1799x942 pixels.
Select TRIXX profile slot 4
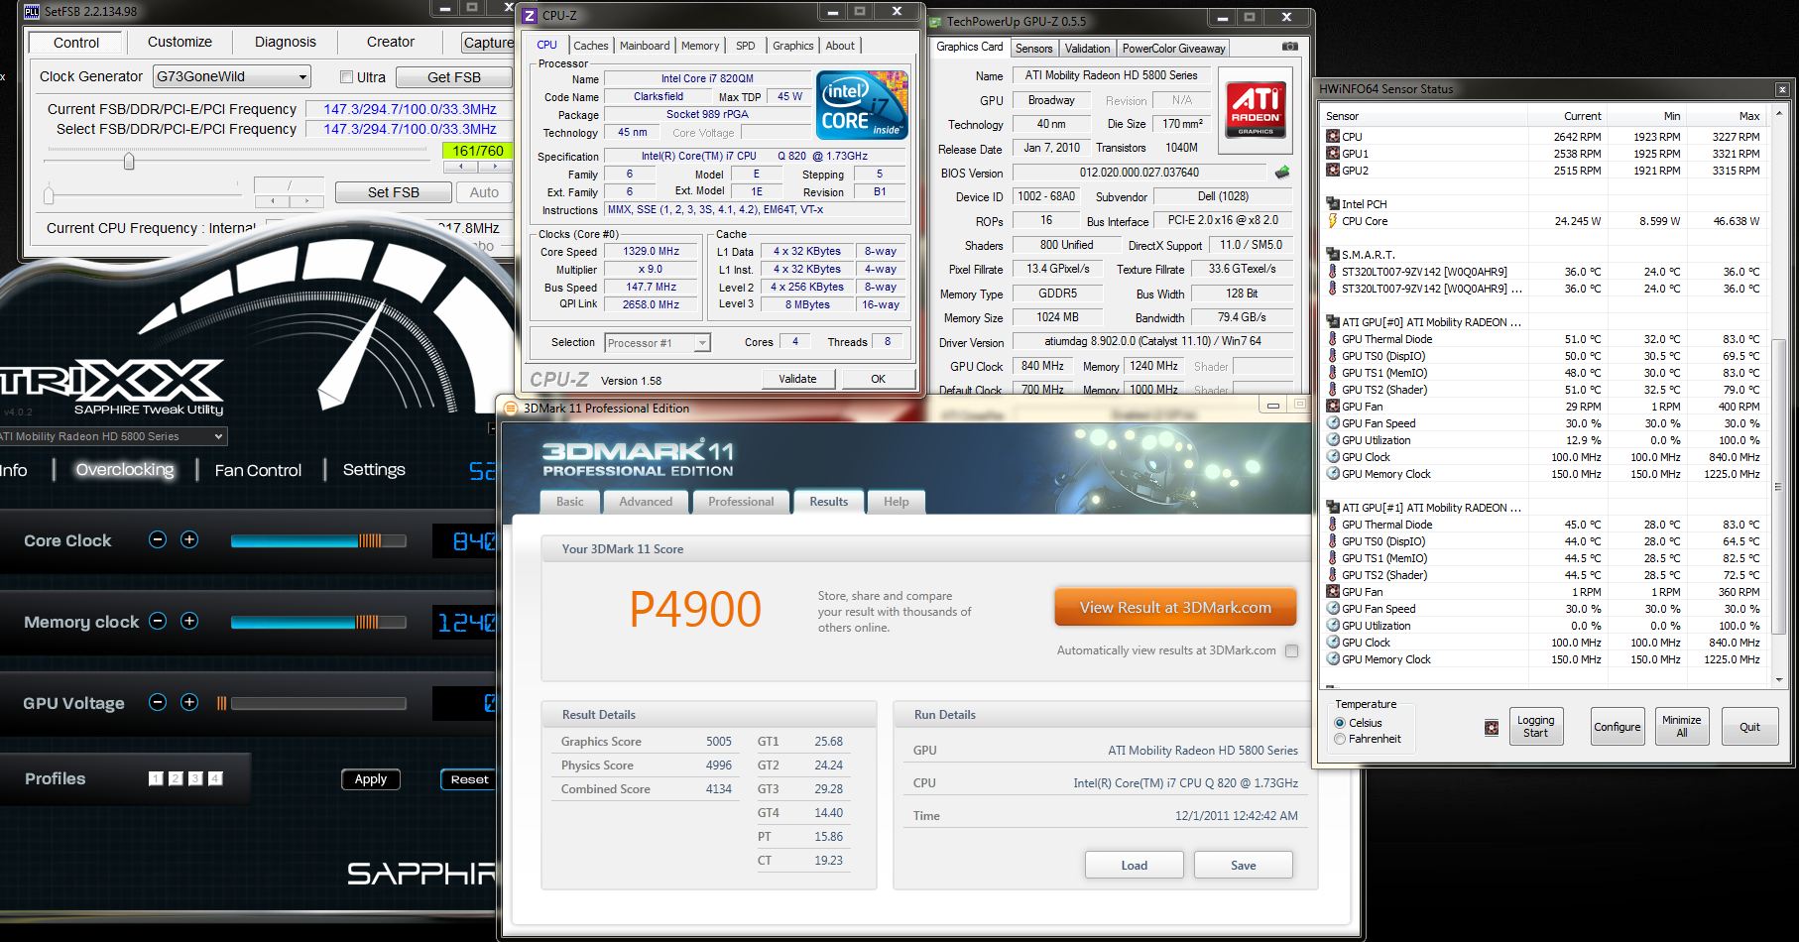click(215, 778)
